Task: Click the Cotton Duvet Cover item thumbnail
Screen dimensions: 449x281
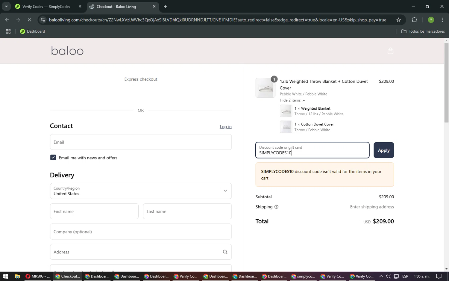Action: (286, 127)
